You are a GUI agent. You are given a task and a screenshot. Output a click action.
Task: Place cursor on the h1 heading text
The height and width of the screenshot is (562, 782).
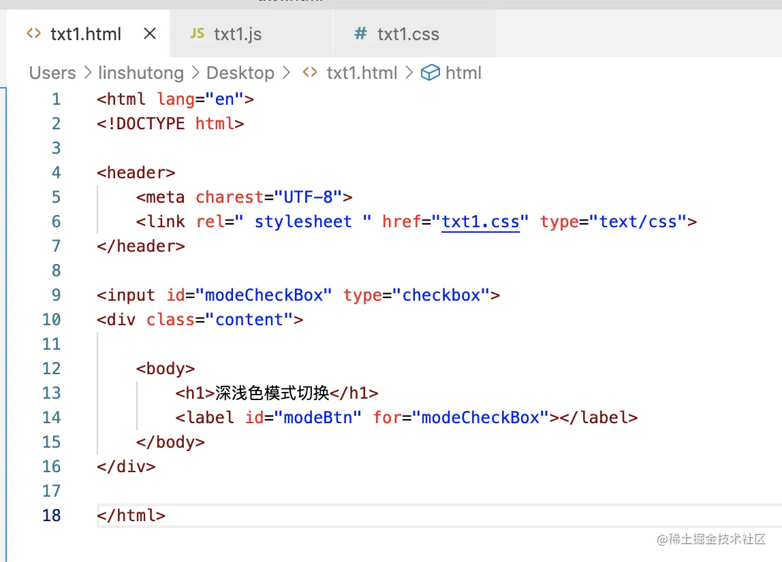(272, 393)
